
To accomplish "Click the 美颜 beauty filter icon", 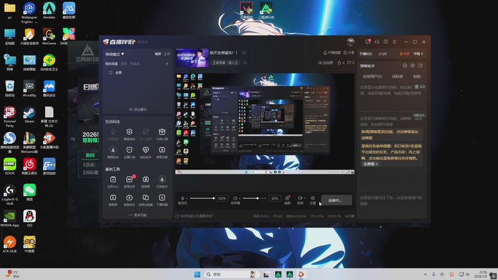I will click(x=288, y=200).
